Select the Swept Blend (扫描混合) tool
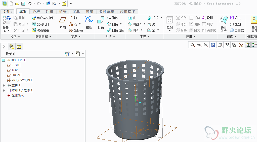Screen dimensions: 257x142 (x=115, y=30)
